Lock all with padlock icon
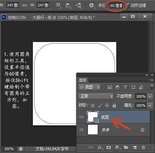The height and width of the screenshot is (153, 155). coord(114,105)
